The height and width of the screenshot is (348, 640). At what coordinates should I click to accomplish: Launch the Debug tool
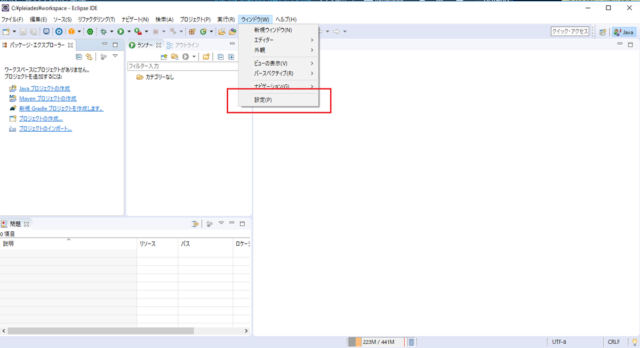coord(103,31)
